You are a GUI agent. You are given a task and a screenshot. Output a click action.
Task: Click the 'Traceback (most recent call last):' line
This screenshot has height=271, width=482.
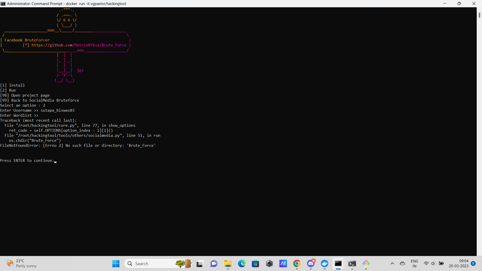38,120
